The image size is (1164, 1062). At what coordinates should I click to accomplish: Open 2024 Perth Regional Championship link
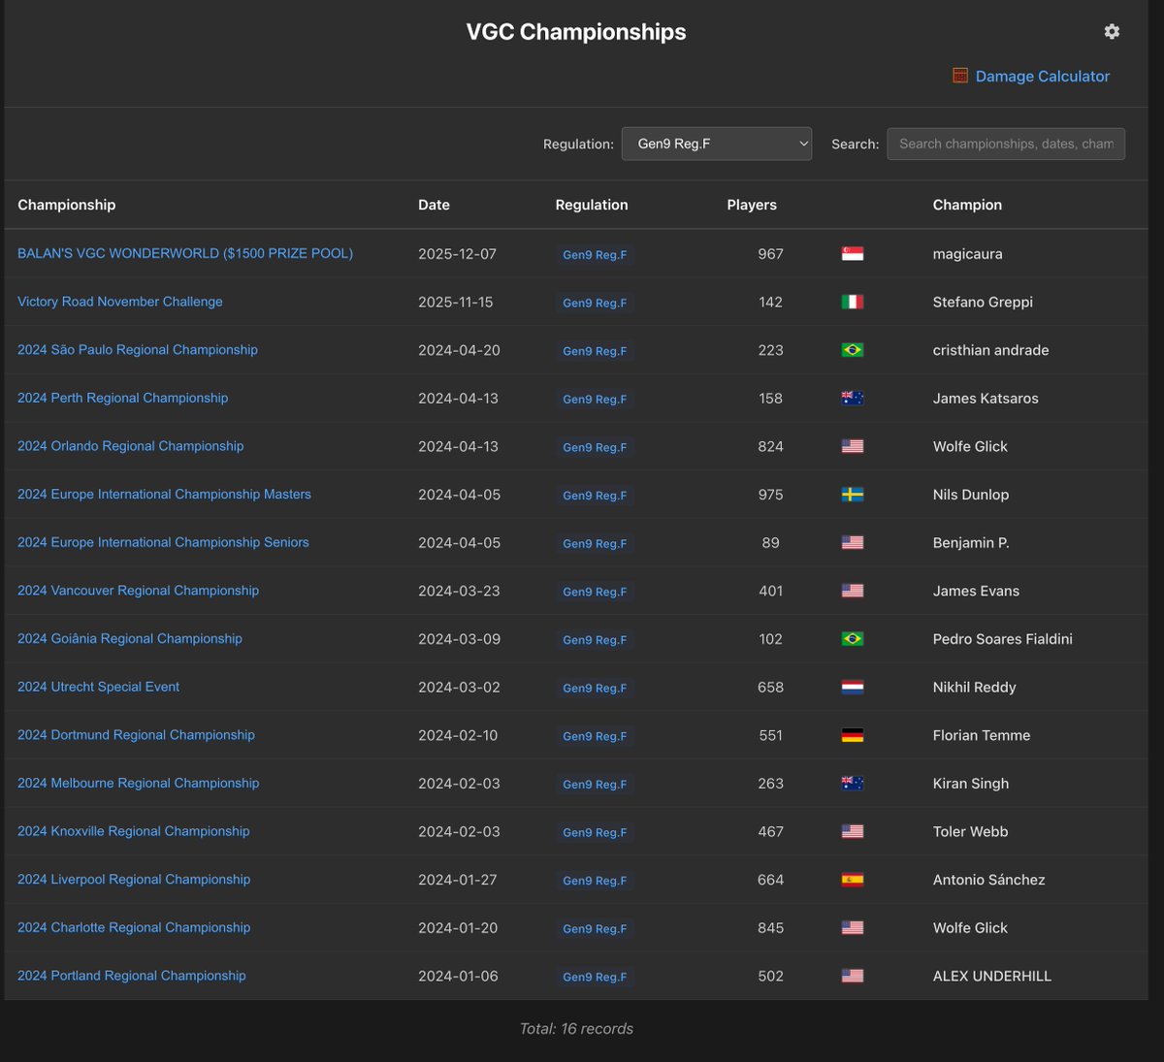click(123, 398)
